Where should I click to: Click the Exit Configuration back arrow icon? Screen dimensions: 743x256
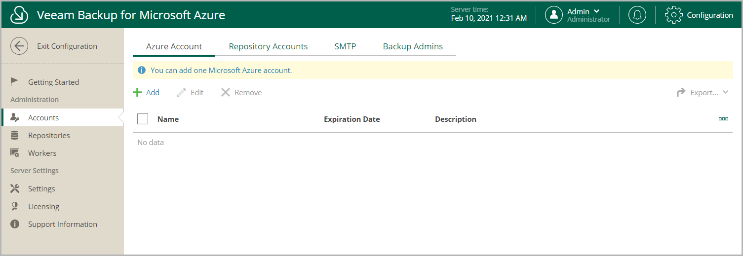click(x=19, y=46)
